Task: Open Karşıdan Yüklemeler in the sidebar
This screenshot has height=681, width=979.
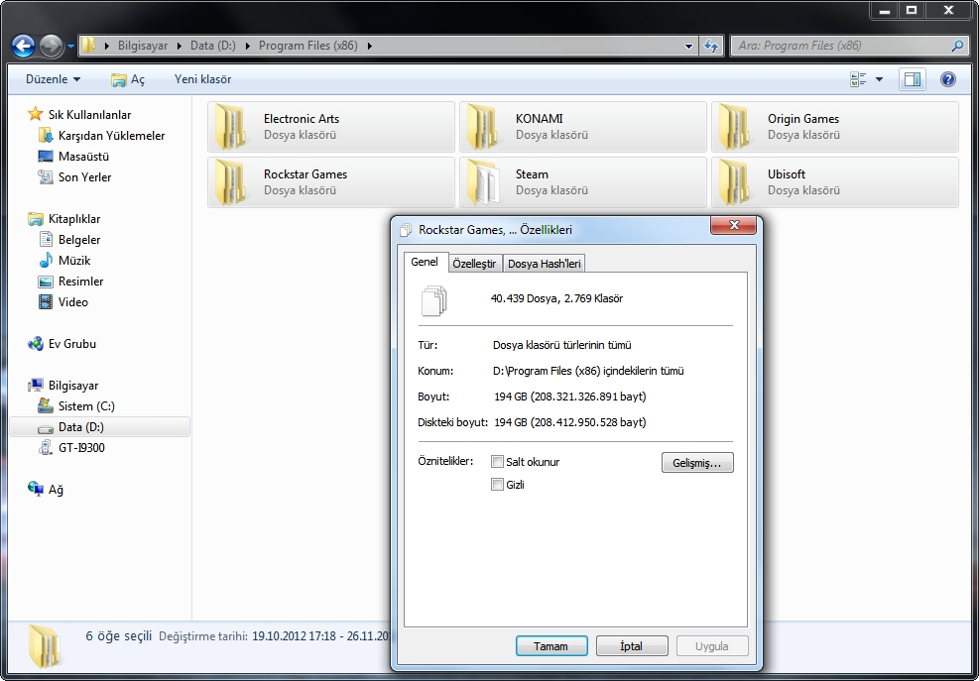Action: [112, 136]
